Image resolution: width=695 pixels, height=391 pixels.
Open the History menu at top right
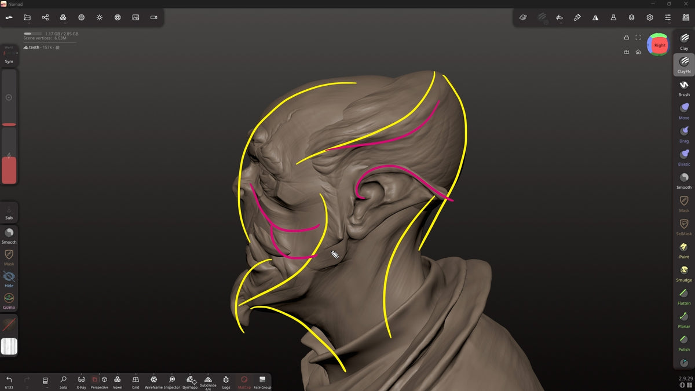[x=686, y=17]
